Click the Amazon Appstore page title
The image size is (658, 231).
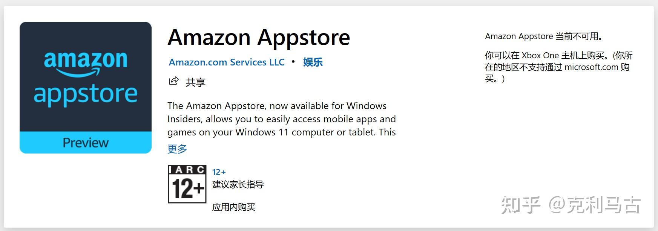pyautogui.click(x=259, y=37)
